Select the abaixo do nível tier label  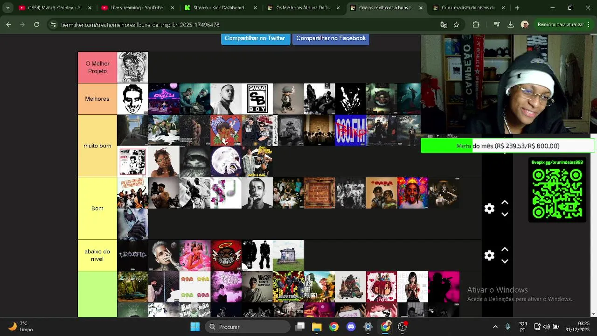[97, 255]
